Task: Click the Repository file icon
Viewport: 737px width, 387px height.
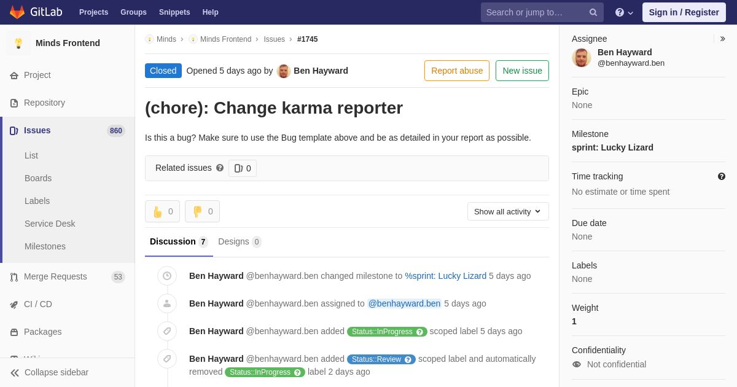Action: coord(14,103)
